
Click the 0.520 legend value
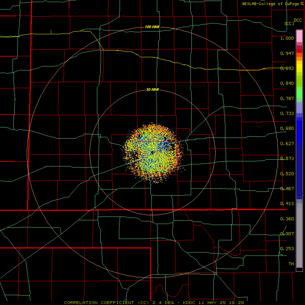click(x=287, y=174)
